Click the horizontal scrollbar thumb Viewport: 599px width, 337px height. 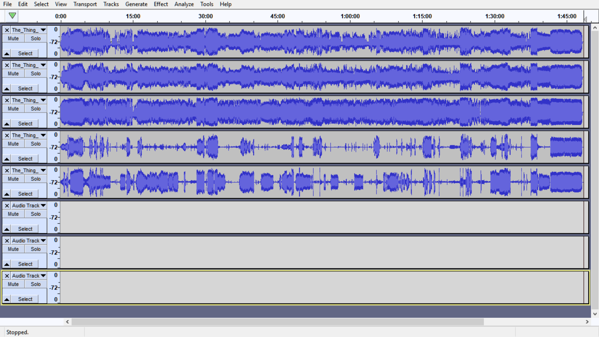[x=278, y=322]
